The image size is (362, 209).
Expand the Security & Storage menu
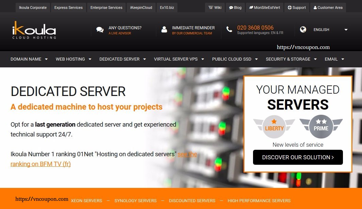[x=291, y=59]
